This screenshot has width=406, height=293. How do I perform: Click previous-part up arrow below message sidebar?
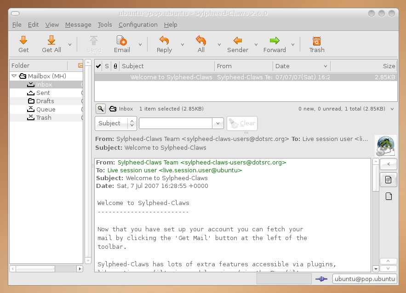(x=388, y=261)
